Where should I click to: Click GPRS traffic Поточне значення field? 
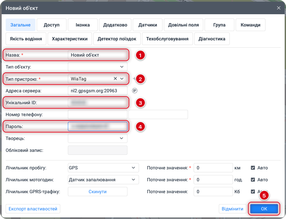213,192
